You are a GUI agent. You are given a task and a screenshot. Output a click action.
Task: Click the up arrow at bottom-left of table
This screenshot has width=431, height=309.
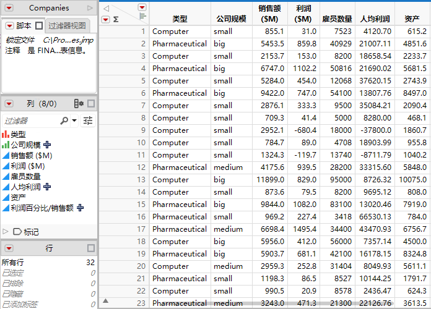pyautogui.click(x=105, y=301)
